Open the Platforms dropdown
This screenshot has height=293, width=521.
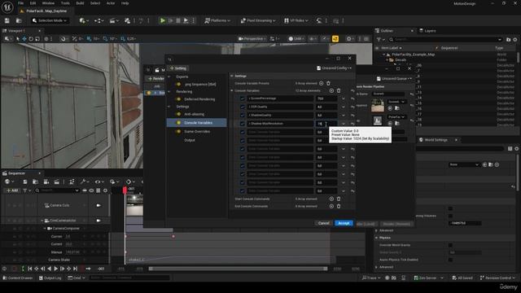click(x=217, y=20)
